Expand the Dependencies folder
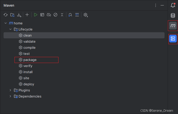Viewport: 178px width, 114px height. point(10,96)
